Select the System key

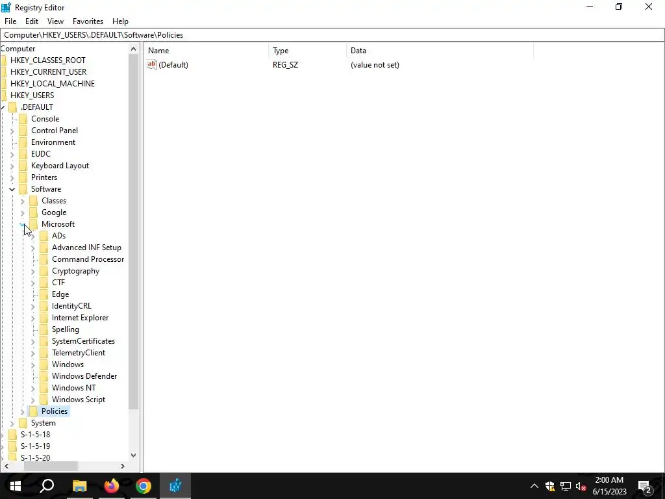(44, 423)
